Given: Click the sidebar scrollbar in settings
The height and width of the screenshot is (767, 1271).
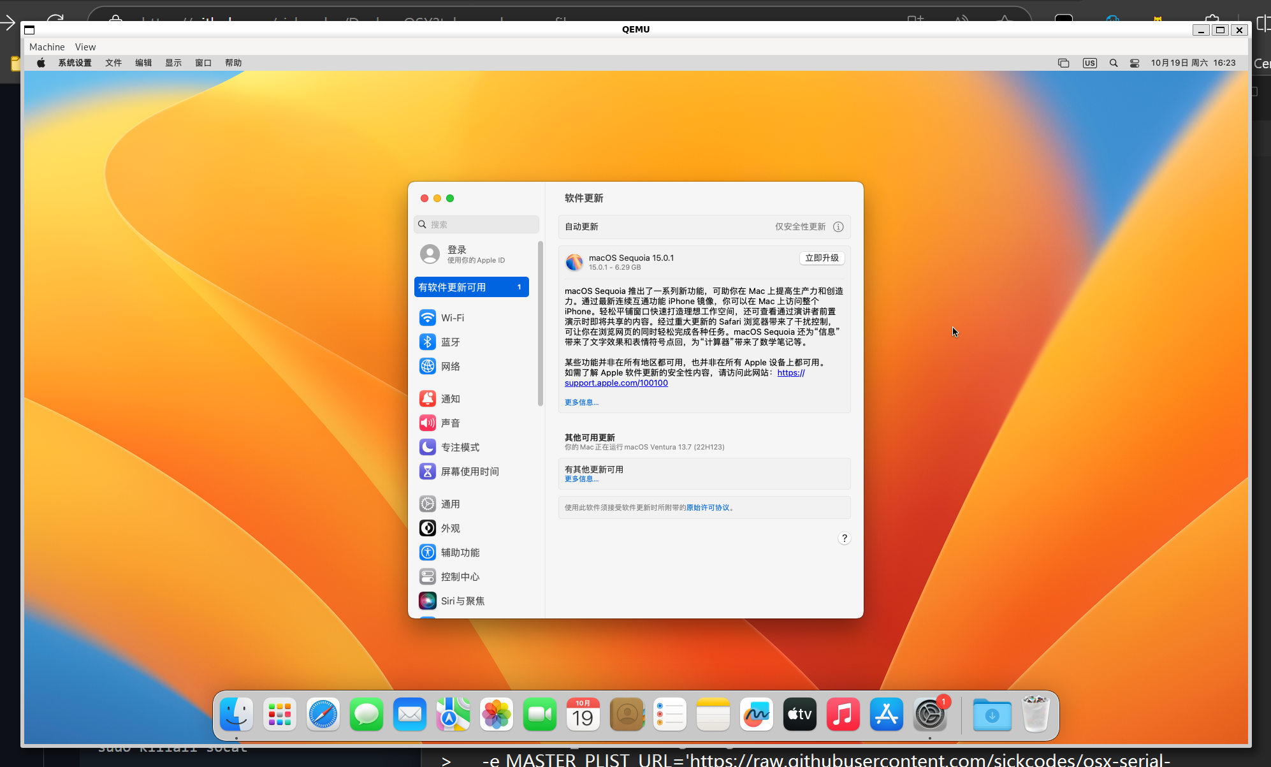Looking at the screenshot, I should (x=541, y=323).
